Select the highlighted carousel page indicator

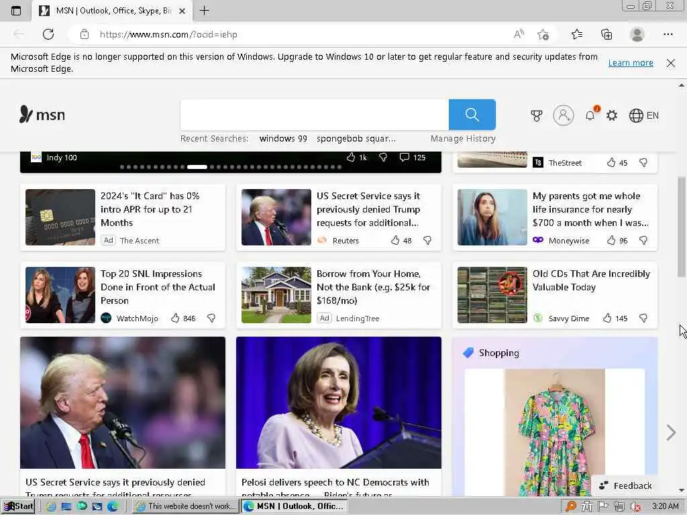(x=197, y=167)
